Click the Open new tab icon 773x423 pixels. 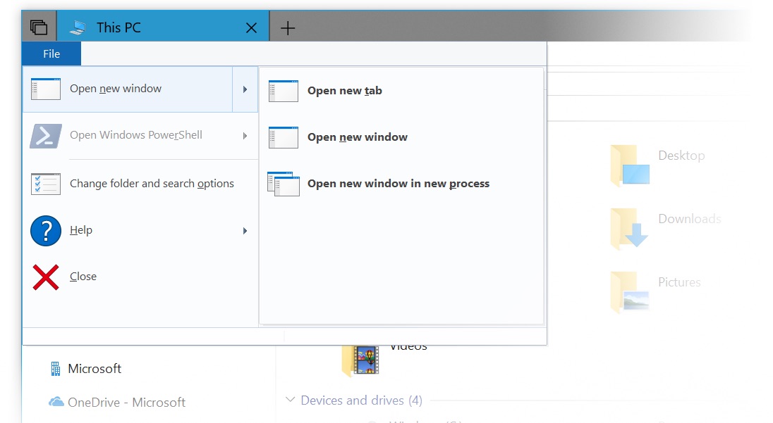click(x=284, y=91)
